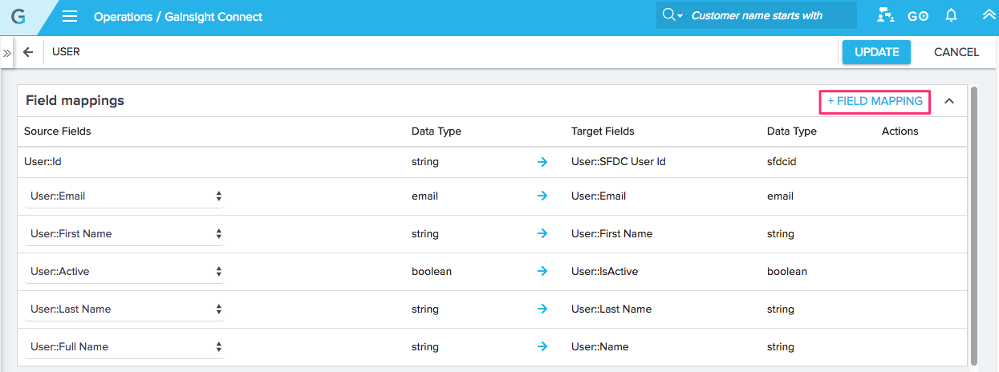Click the GO icon in header
999x372 pixels.
click(918, 16)
